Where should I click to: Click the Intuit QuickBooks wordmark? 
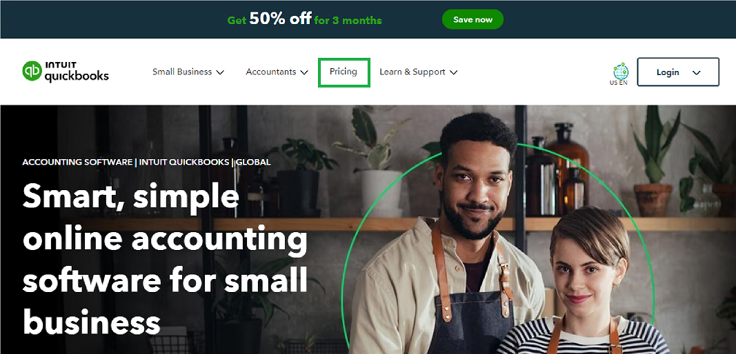tap(77, 72)
